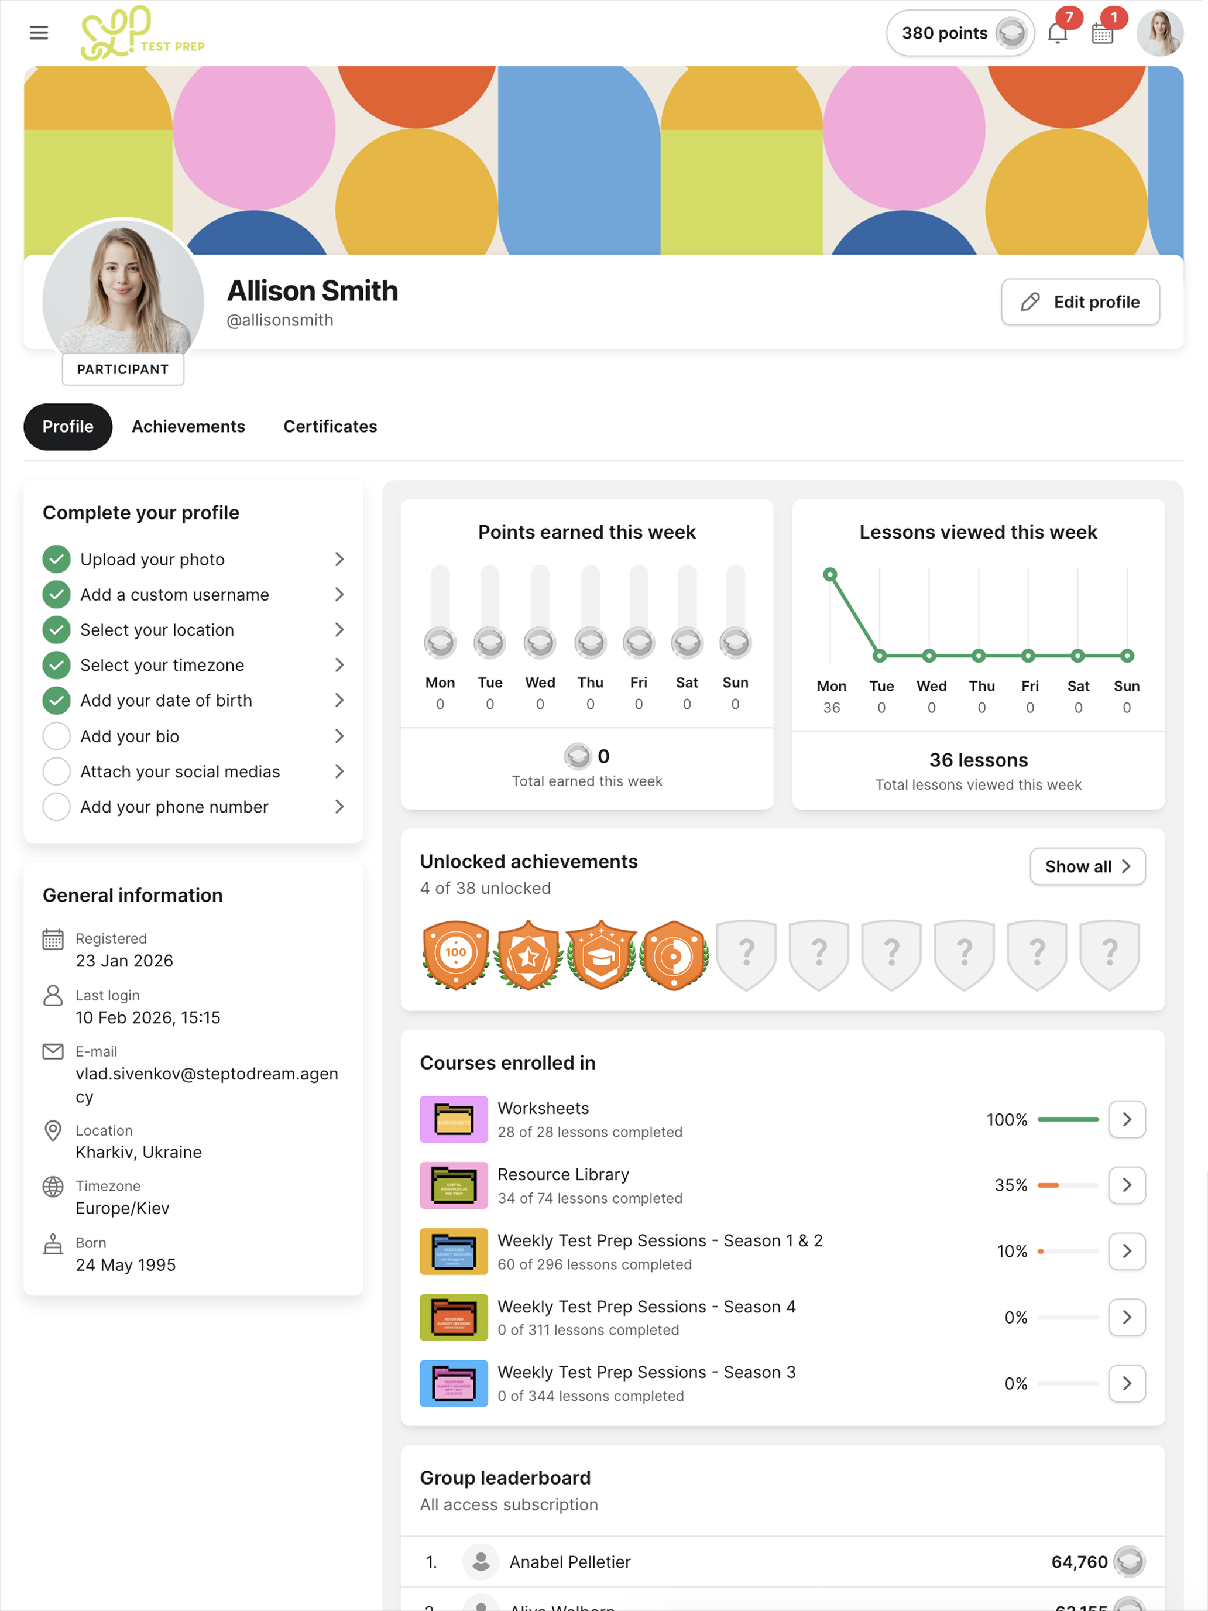Screen dimensions: 1208x1611
Task: Click the Resource Library arrow button
Action: (1127, 1185)
